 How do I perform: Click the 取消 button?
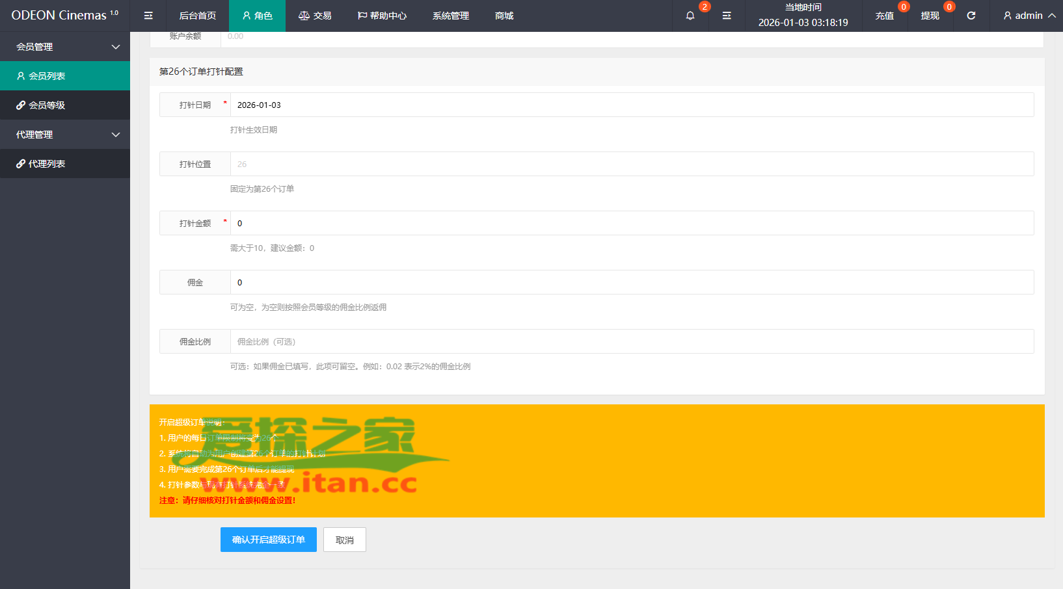tap(345, 540)
